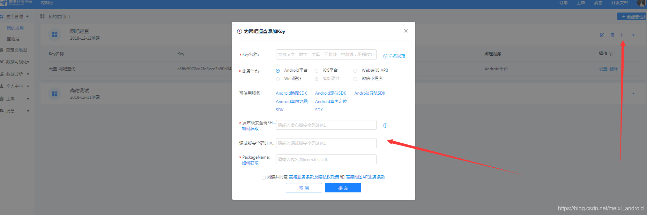Click the Android平台 bound service cell

(496, 69)
